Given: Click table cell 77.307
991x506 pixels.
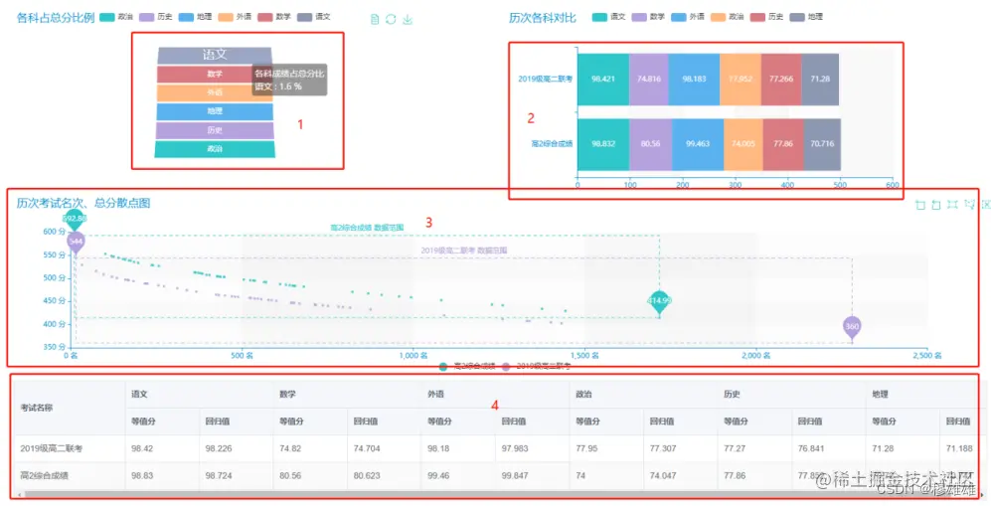Looking at the screenshot, I should (663, 449).
